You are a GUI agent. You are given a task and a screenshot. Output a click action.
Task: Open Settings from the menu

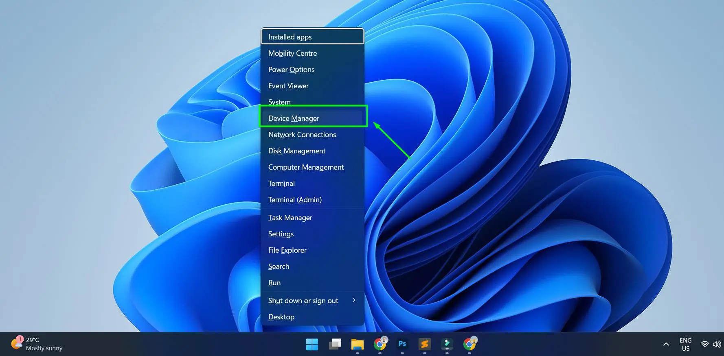312,234
